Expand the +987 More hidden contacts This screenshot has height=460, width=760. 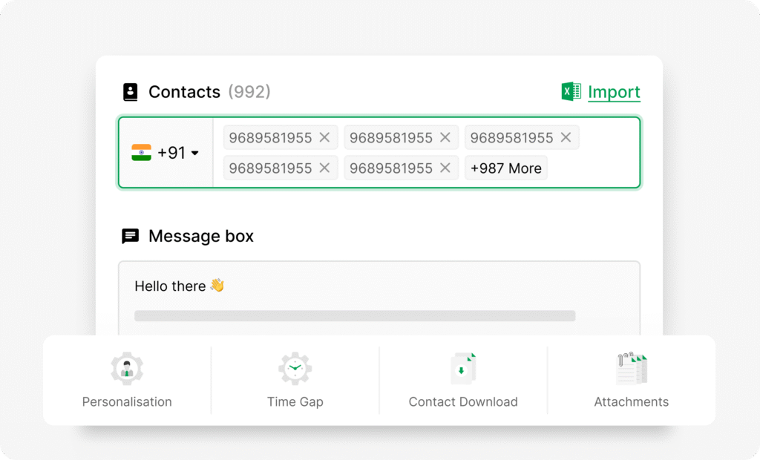pos(505,168)
